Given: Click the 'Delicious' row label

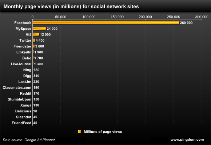Looking at the screenshot, I should [x=23, y=111].
